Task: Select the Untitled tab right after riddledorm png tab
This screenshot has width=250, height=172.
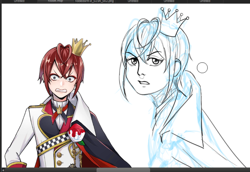Action: [x=133, y=1]
